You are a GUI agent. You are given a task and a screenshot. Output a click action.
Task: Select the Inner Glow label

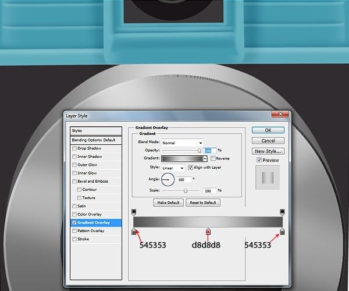click(x=87, y=173)
